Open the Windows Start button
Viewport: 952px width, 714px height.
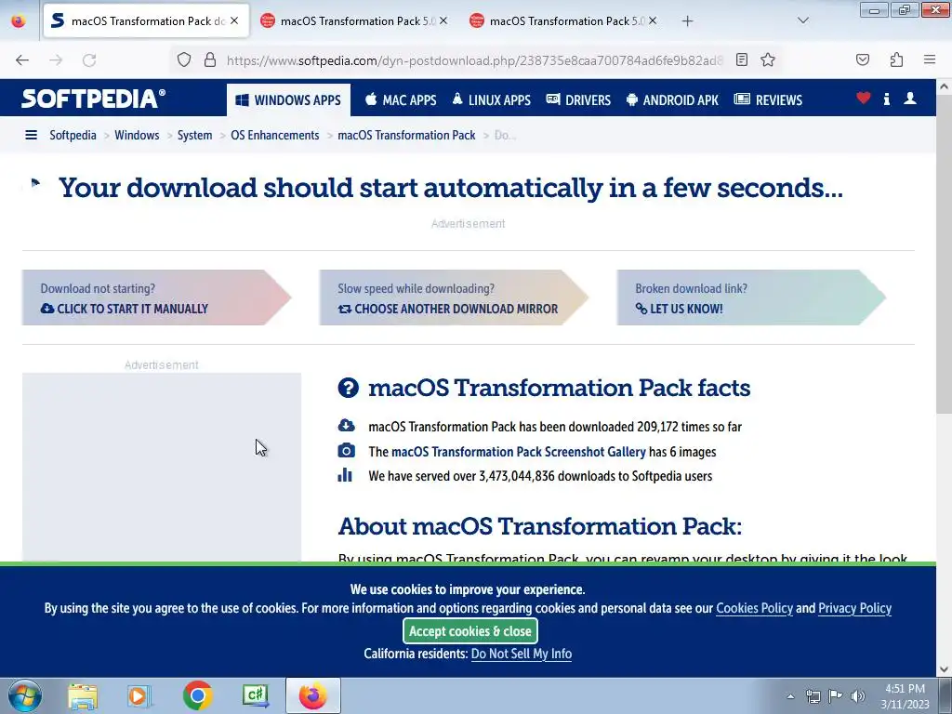click(x=25, y=695)
